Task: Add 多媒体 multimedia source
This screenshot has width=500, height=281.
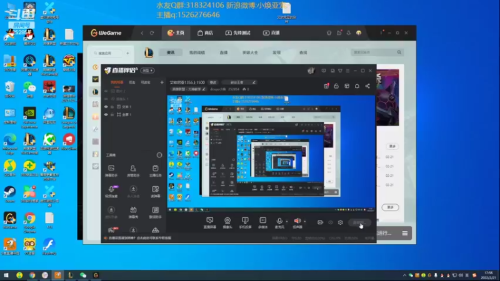Action: (x=262, y=223)
